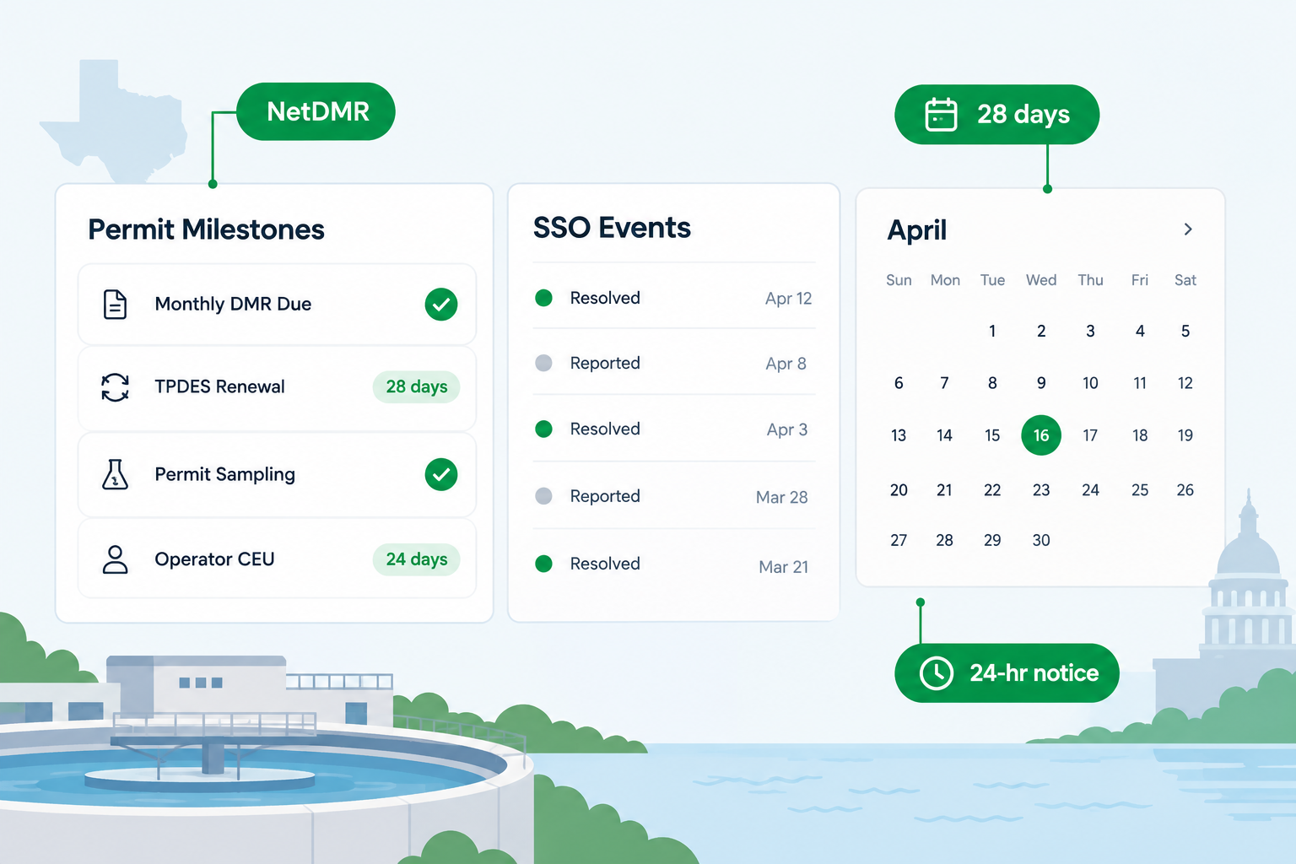Select April 1 in the calendar
Screen dimensions: 1296x864
pyautogui.click(x=992, y=332)
